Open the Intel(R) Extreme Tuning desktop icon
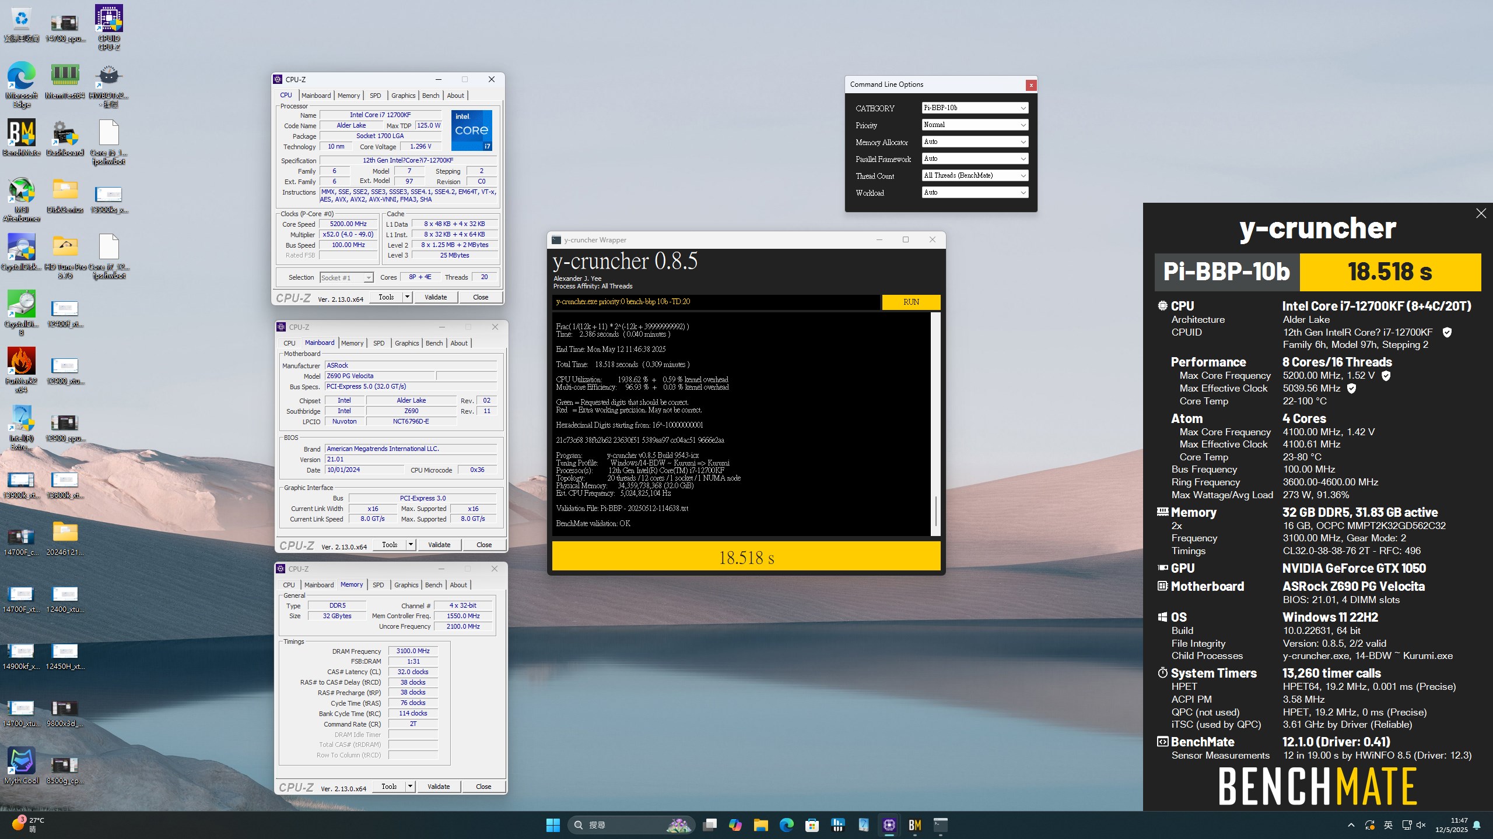Image resolution: width=1493 pixels, height=839 pixels. tap(22, 428)
